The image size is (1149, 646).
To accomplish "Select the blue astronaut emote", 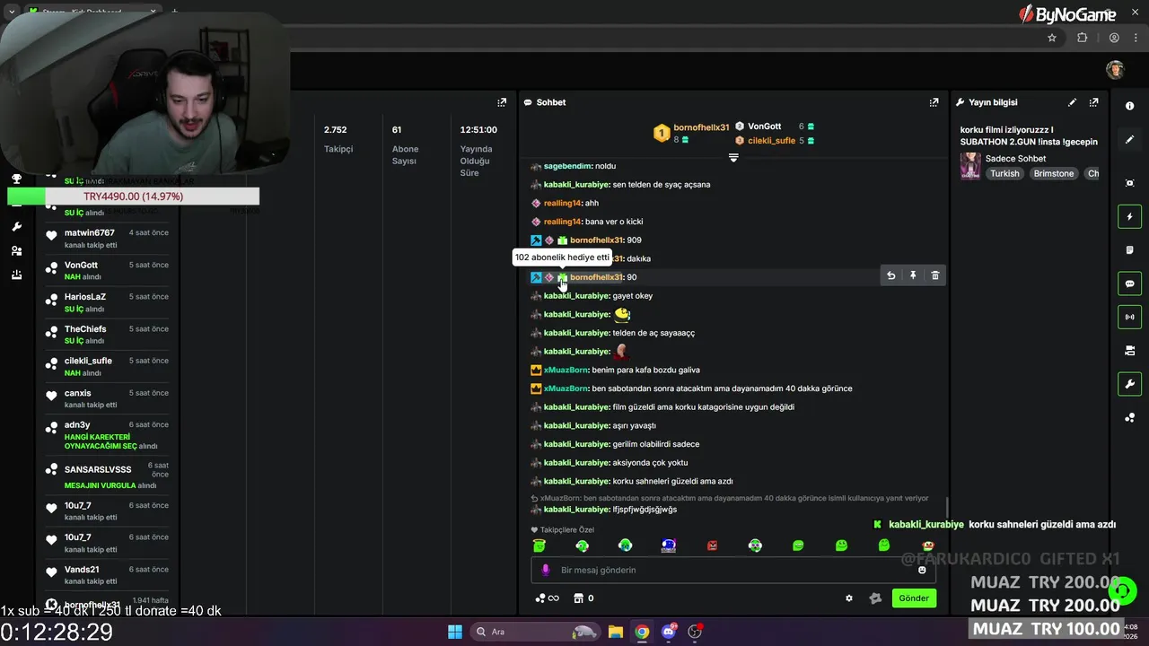I will (x=669, y=546).
